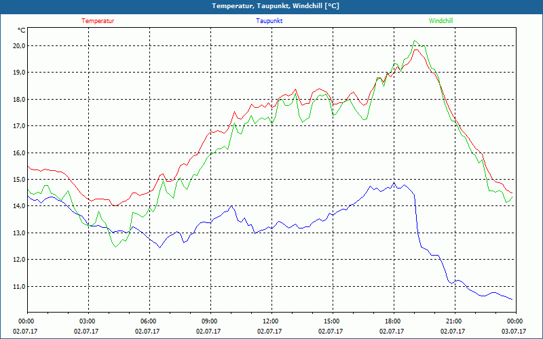Click the 17,0 y-axis value

[20, 126]
